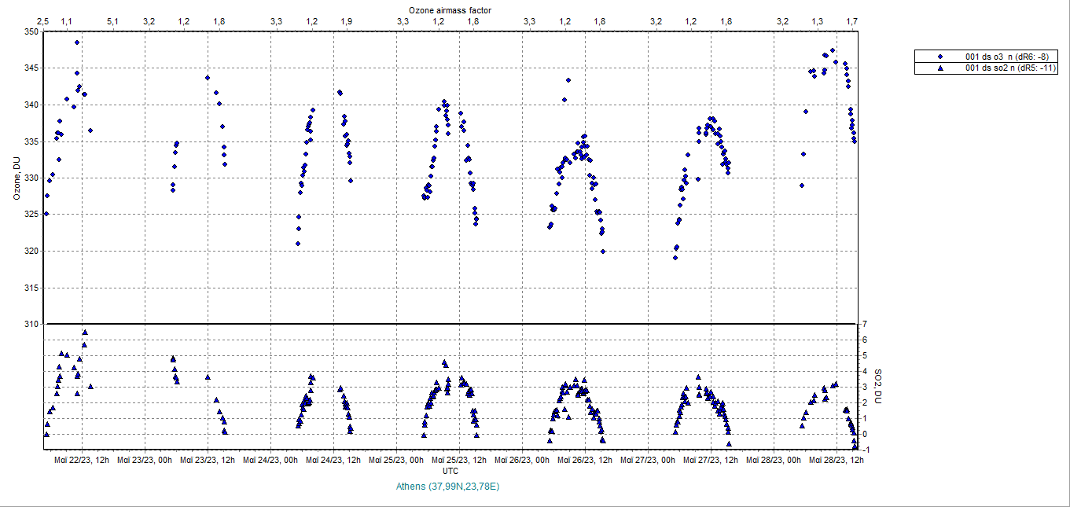Click the 'UTC' x-axis title

pyautogui.click(x=450, y=471)
